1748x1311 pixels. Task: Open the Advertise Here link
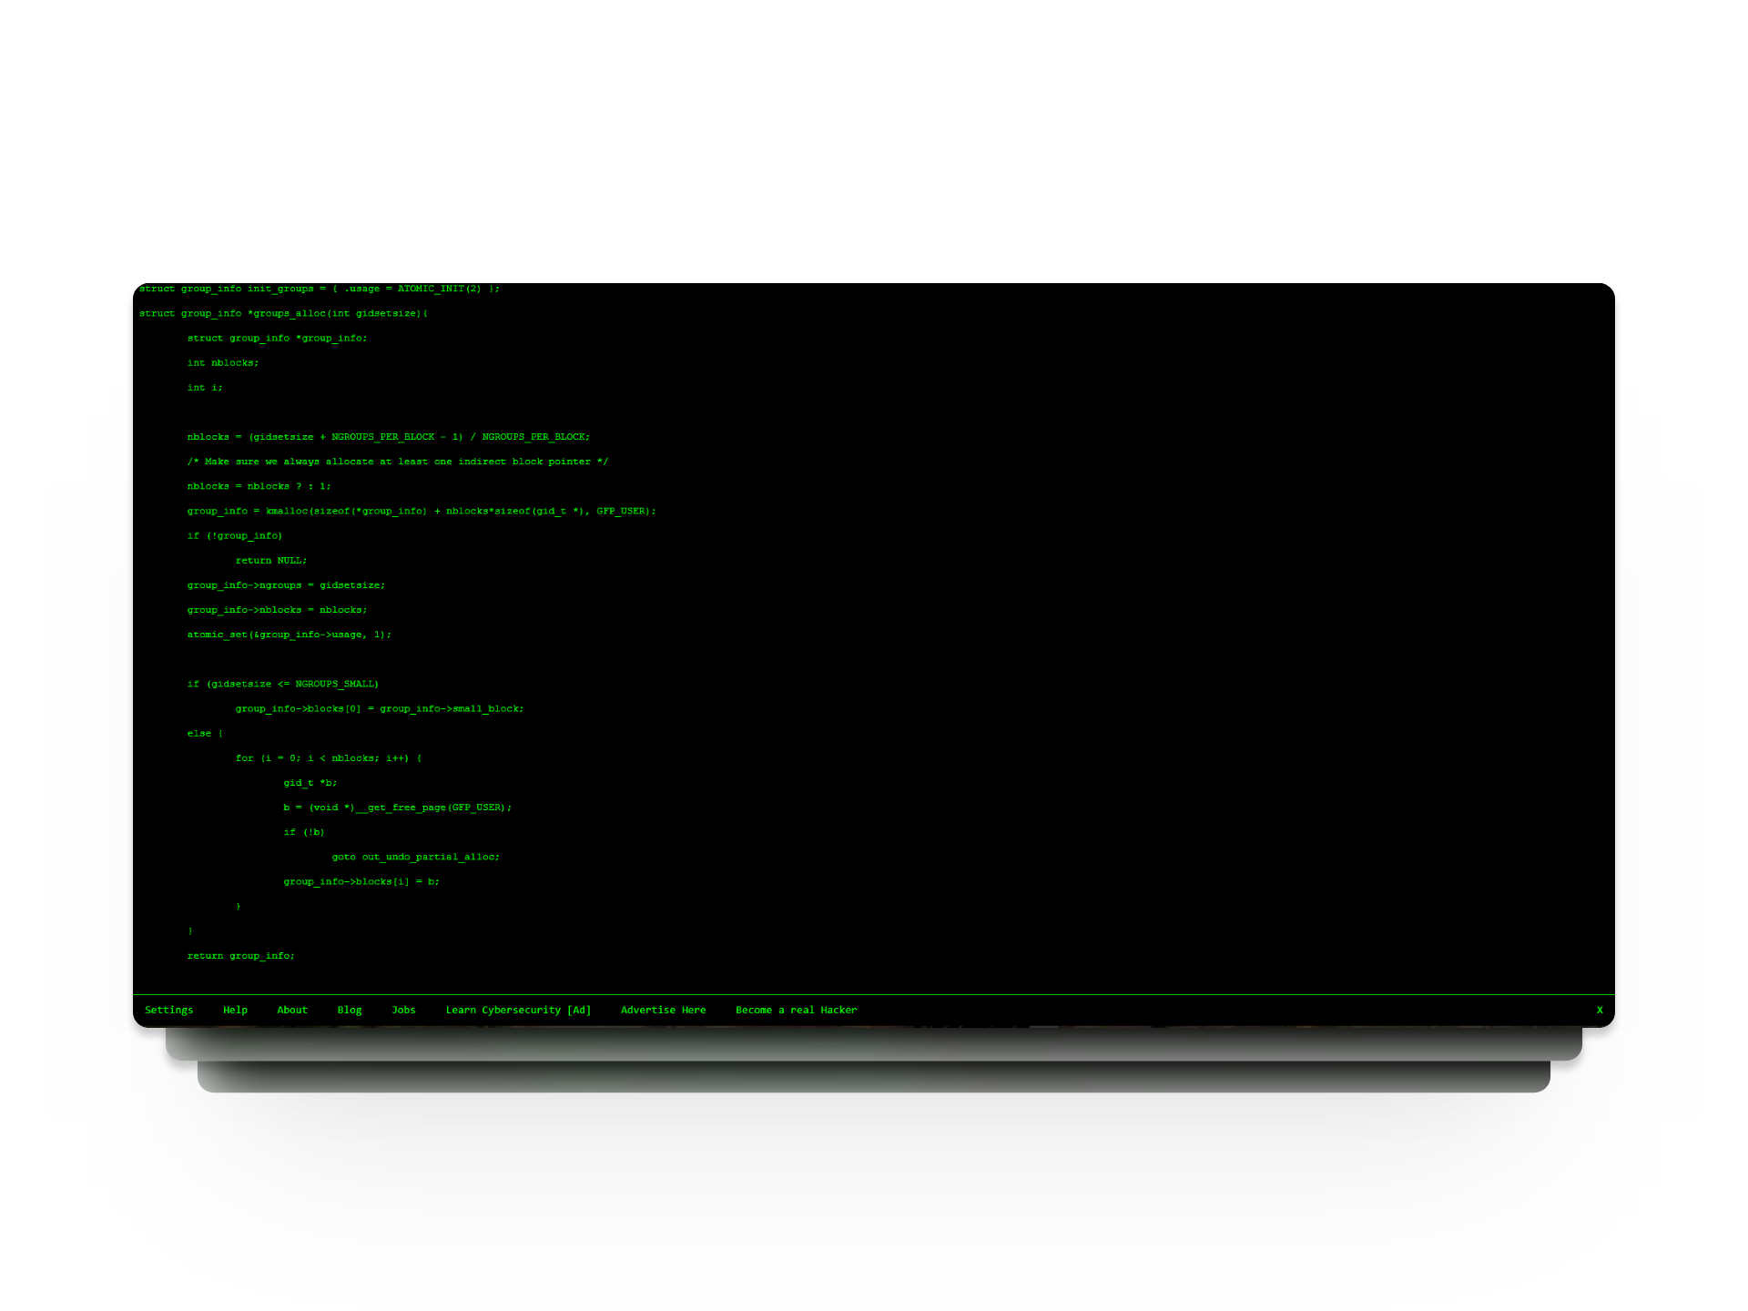pyautogui.click(x=663, y=1010)
